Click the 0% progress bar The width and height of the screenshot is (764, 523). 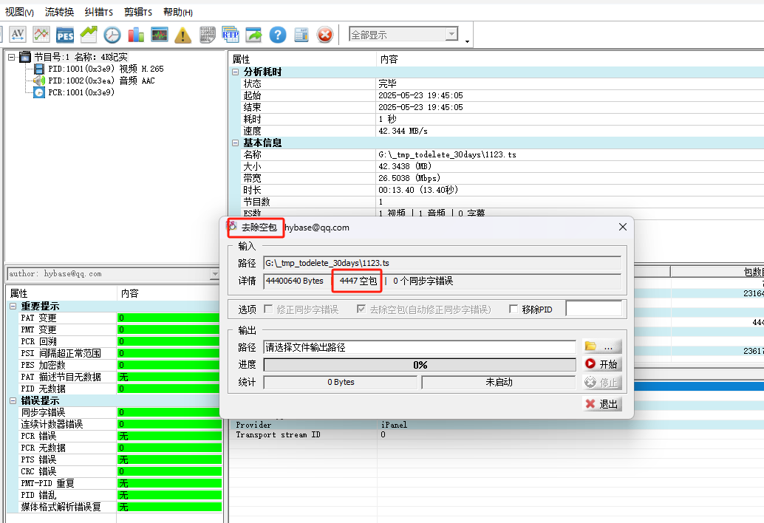tap(420, 365)
